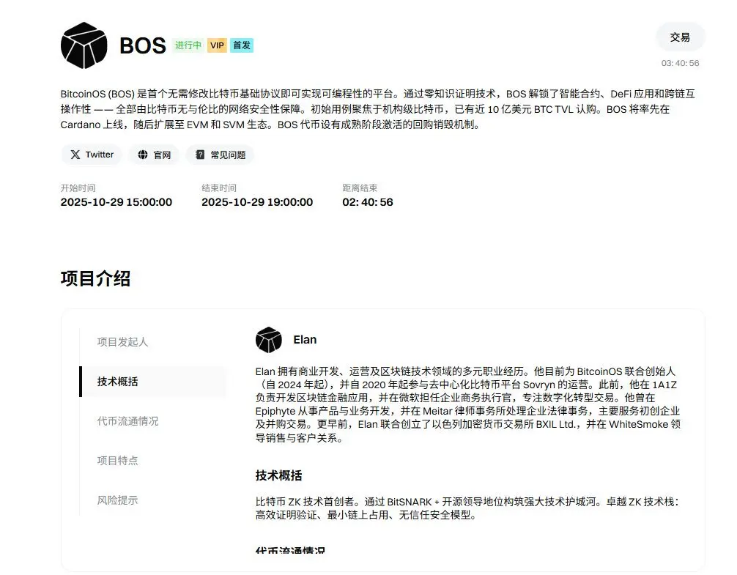
Task: Click the X Twitter icon
Action: (75, 155)
